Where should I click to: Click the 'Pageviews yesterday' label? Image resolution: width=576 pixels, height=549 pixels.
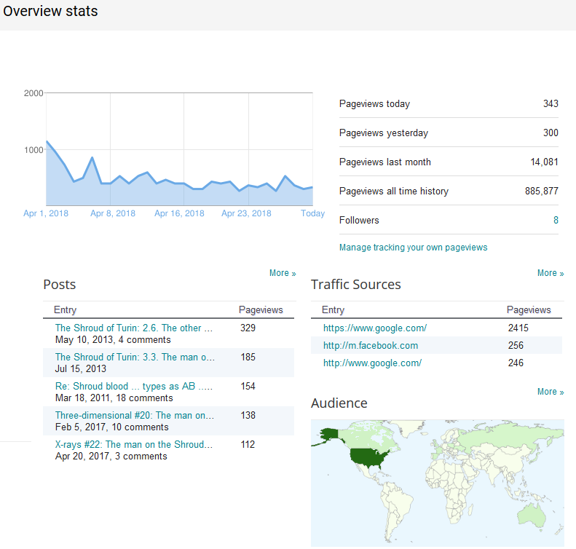coord(384,133)
